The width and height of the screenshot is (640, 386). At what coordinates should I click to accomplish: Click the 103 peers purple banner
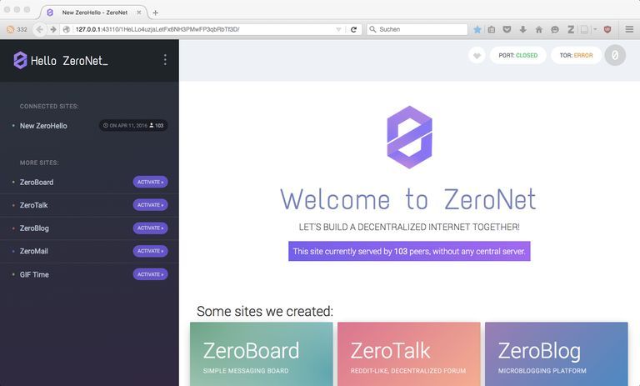[x=409, y=251]
